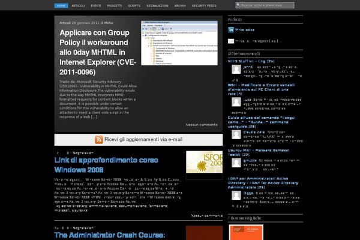Click avatar beside the LDAP article comment
This screenshot has height=240, width=360.
coord(236,196)
